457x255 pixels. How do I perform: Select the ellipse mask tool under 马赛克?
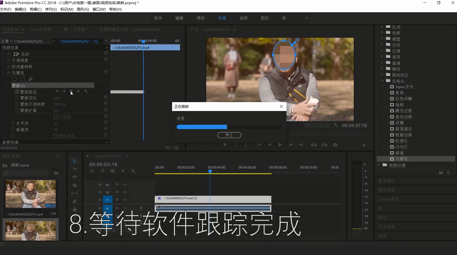pos(14,79)
